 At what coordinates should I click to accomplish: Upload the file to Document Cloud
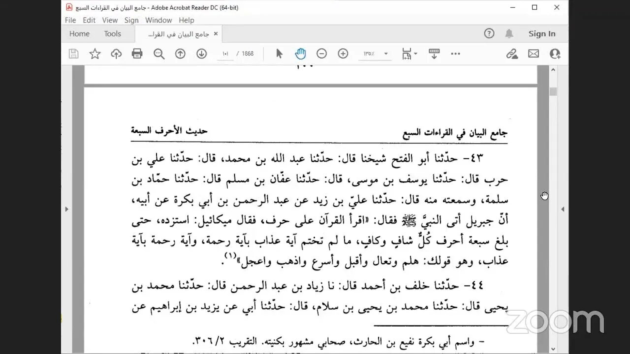click(116, 54)
